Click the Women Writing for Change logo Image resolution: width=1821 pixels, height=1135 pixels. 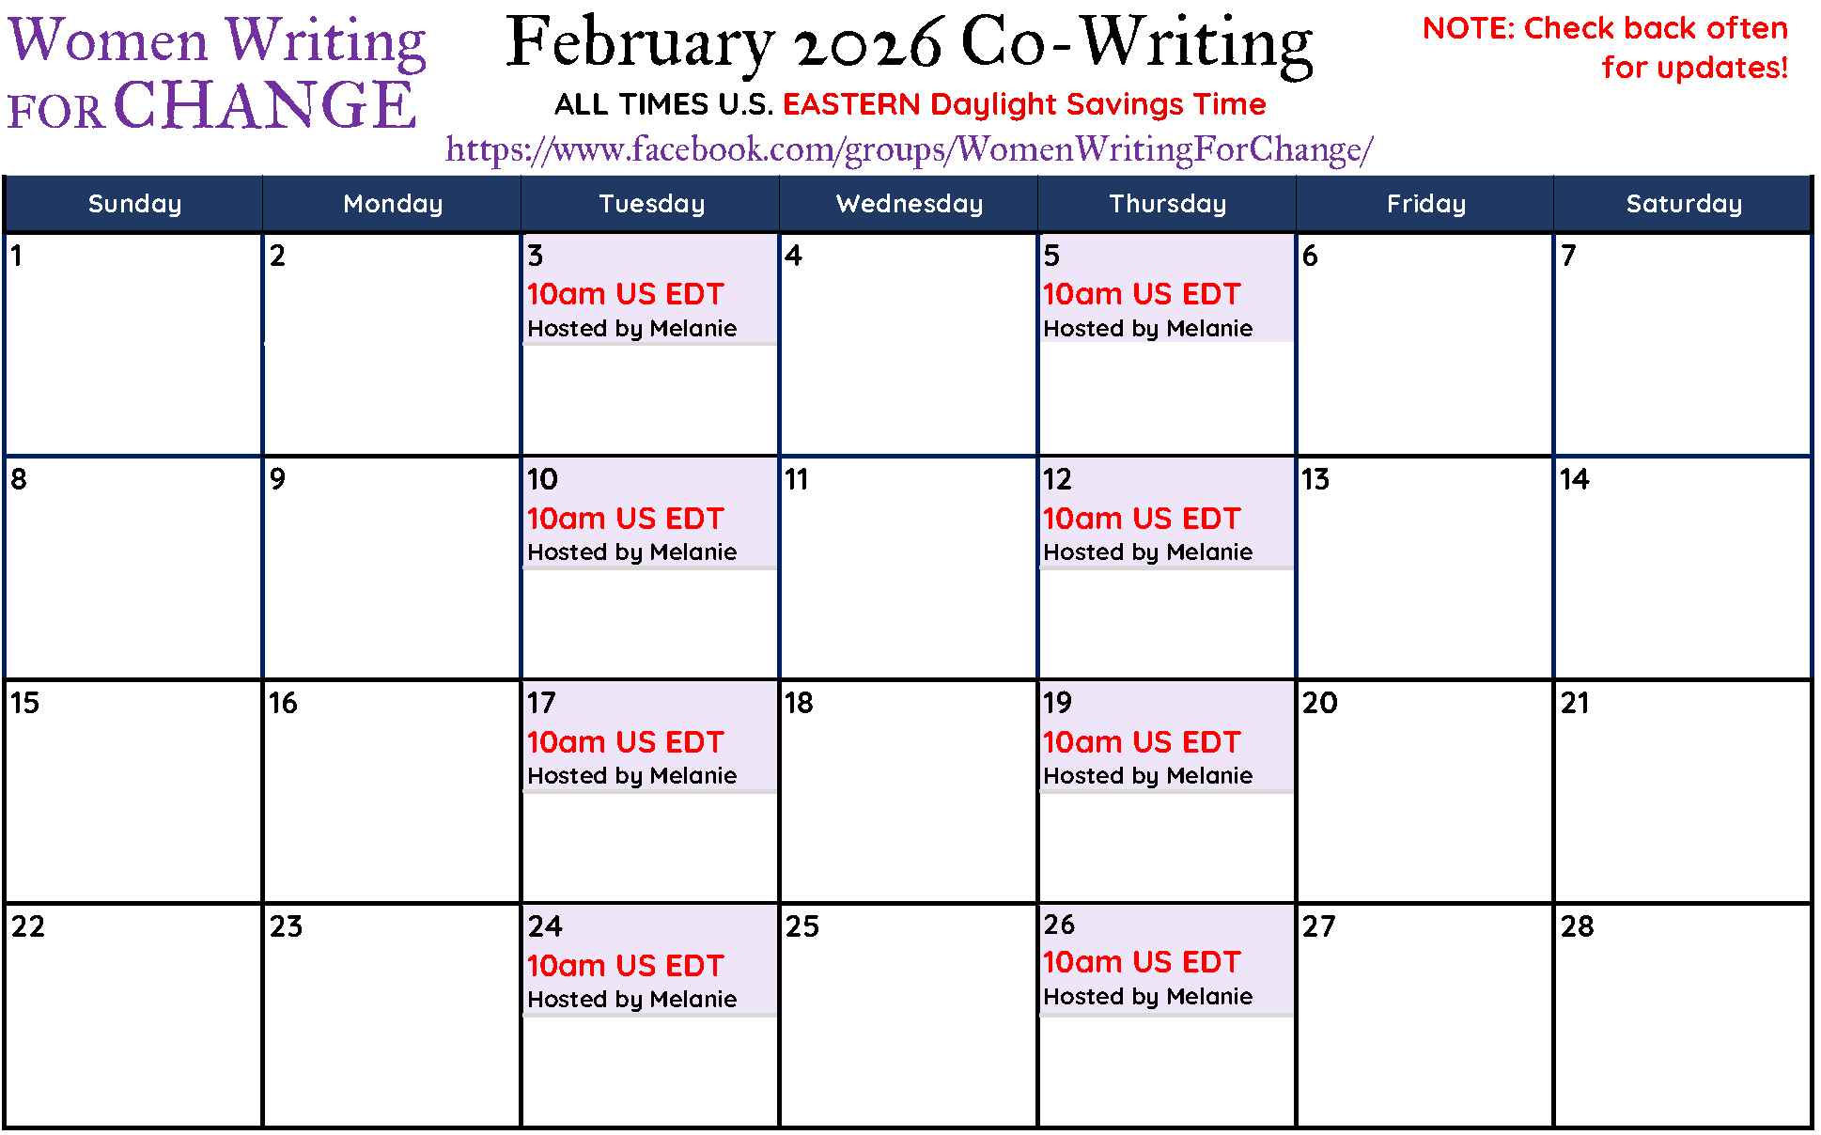[217, 73]
